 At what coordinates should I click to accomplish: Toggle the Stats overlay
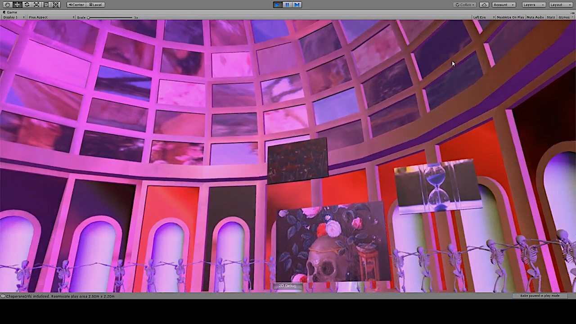pyautogui.click(x=551, y=17)
